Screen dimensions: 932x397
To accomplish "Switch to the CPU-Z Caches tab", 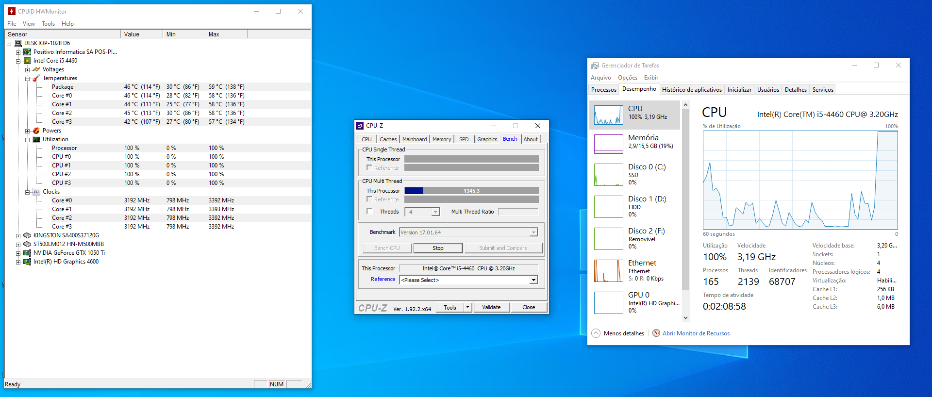I will pos(388,139).
